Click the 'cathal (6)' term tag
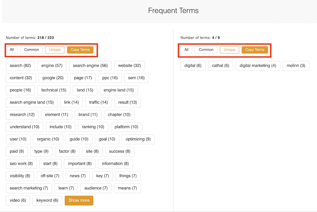The image size is (317, 212). [x=220, y=66]
